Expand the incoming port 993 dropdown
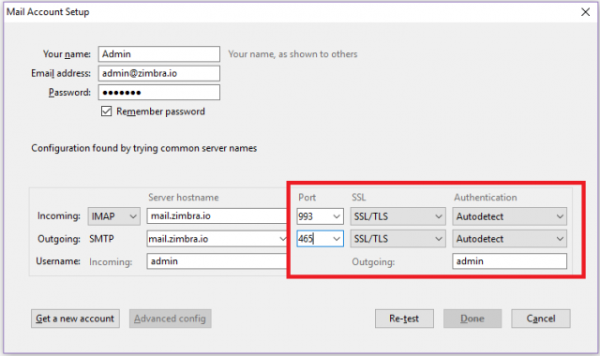 click(x=337, y=216)
